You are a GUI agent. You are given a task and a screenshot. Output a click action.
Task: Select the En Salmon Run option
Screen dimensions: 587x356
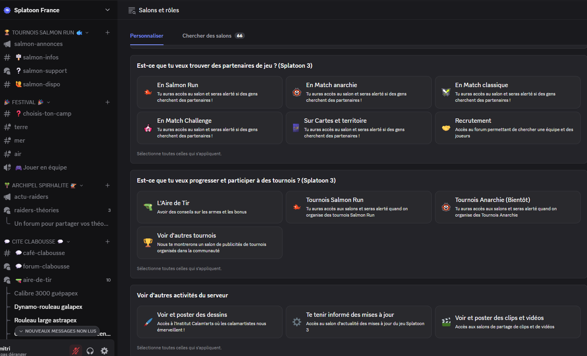click(210, 92)
